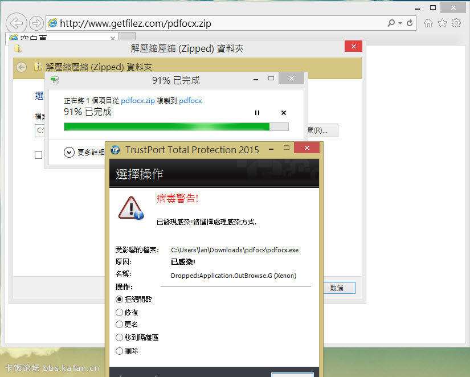Select the repair (修復) option
The image size is (470, 377).
point(119,312)
